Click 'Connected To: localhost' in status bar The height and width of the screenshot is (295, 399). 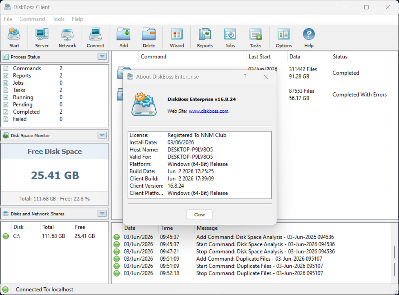pyautogui.click(x=45, y=290)
